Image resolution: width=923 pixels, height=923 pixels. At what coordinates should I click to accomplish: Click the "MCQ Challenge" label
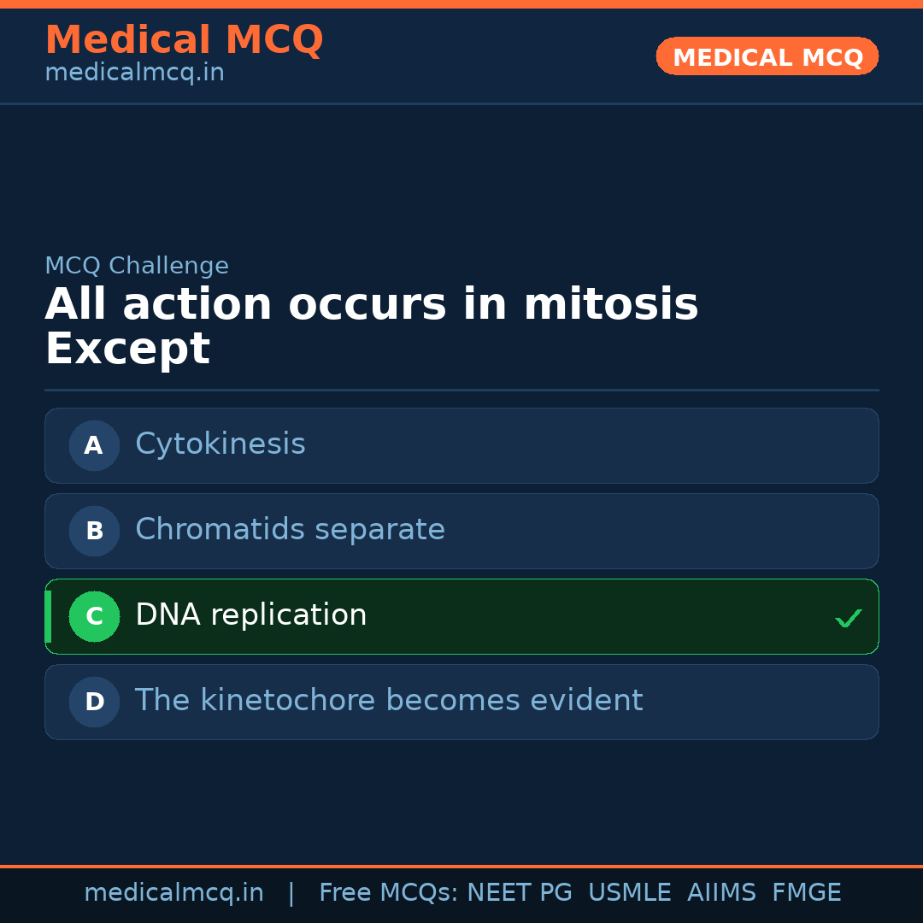pyautogui.click(x=137, y=266)
